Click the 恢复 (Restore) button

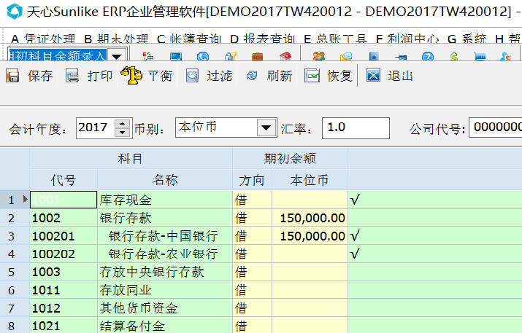(x=329, y=76)
